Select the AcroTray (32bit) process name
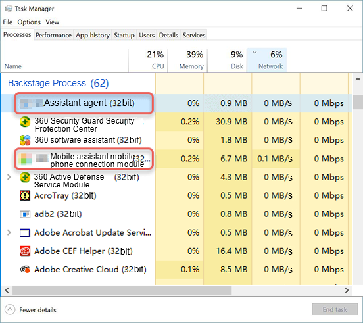The image size is (363, 323). (65, 196)
